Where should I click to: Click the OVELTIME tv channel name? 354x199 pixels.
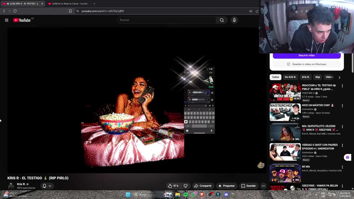point(308,93)
